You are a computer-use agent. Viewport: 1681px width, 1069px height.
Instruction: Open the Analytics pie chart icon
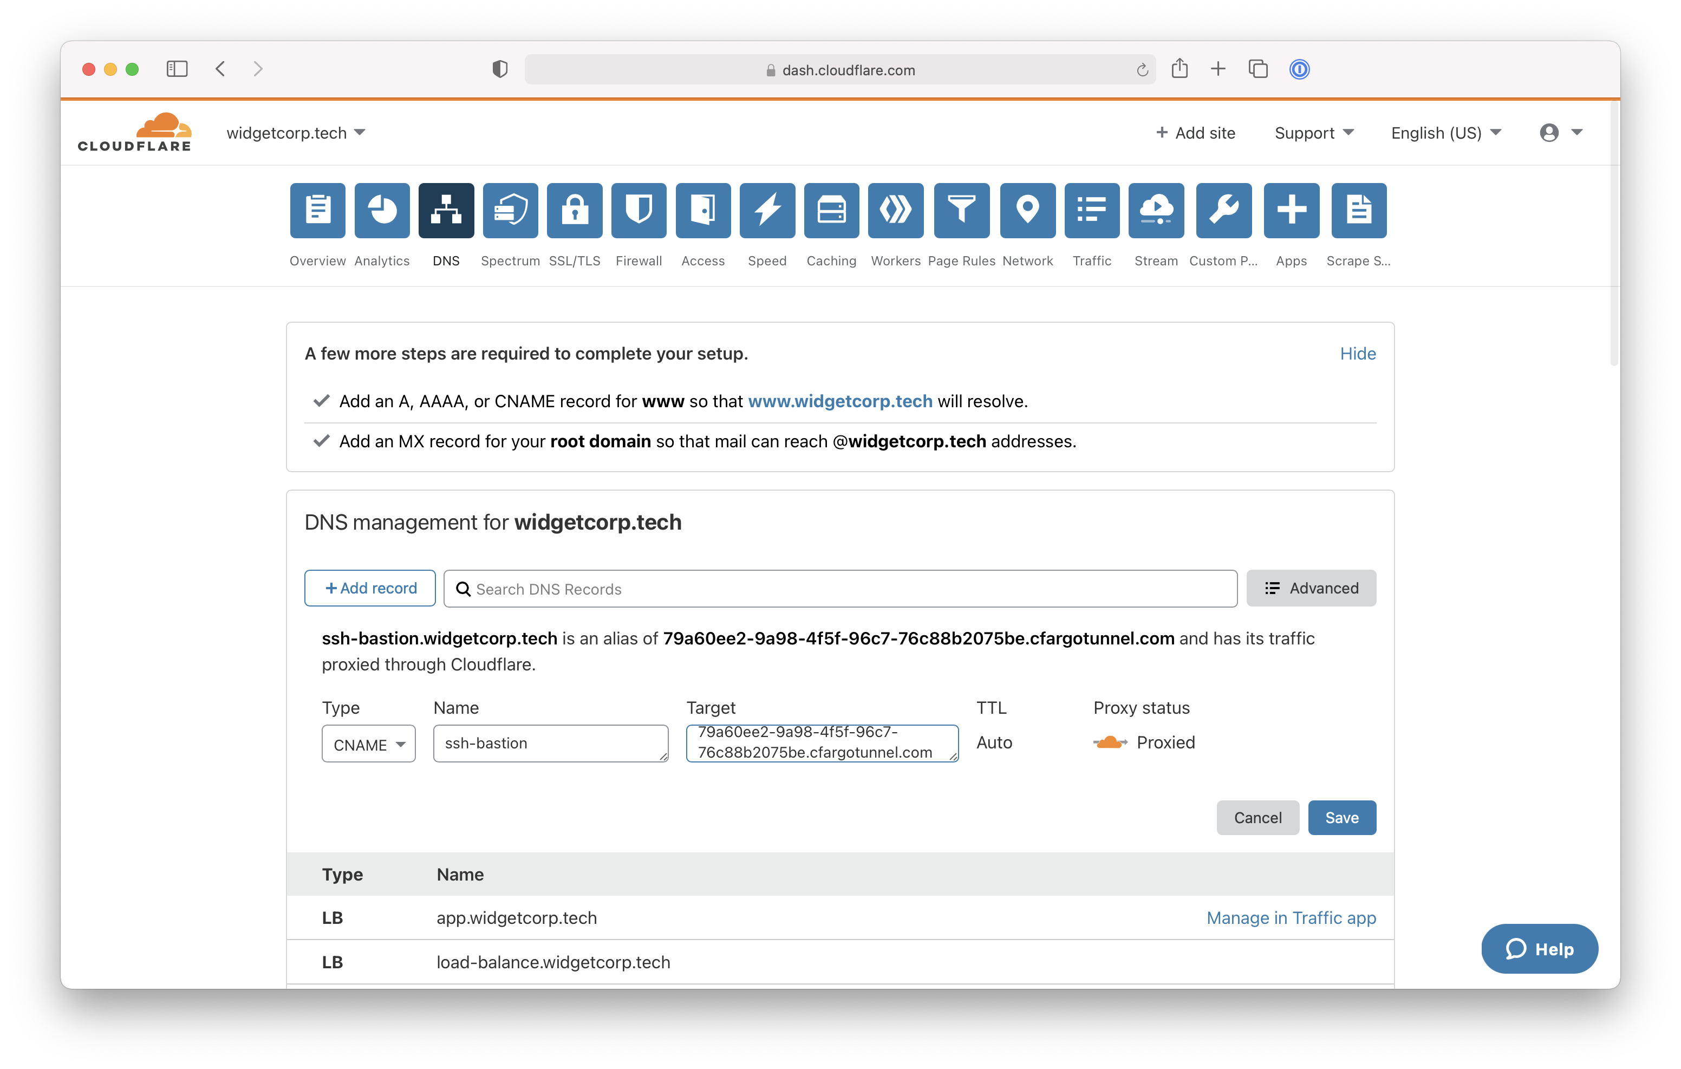(382, 210)
